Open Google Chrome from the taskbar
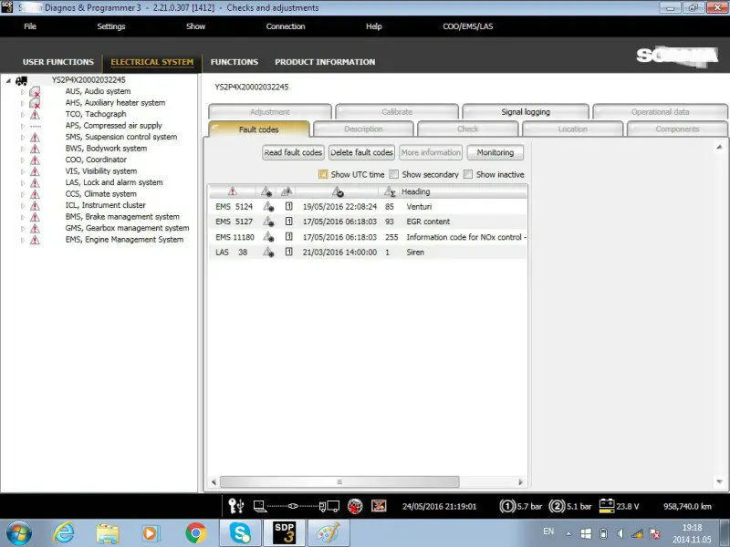This screenshot has width=730, height=547. pos(196,533)
